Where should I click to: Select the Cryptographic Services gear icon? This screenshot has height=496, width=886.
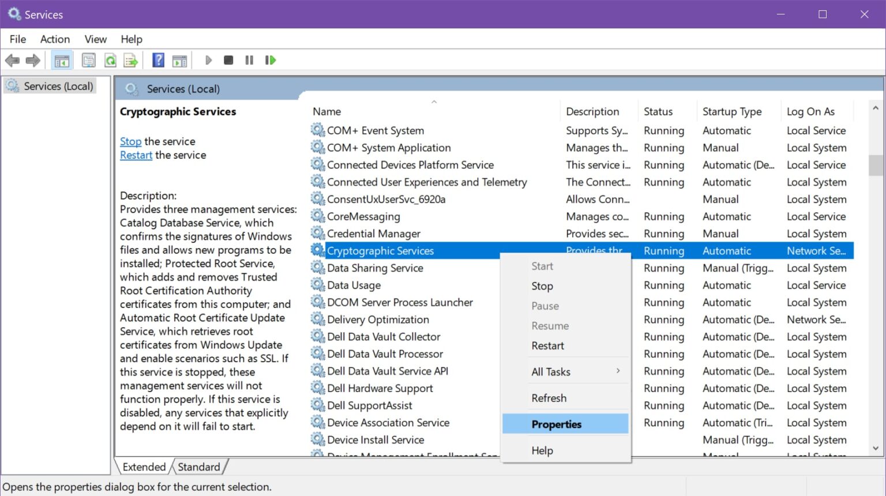click(318, 250)
